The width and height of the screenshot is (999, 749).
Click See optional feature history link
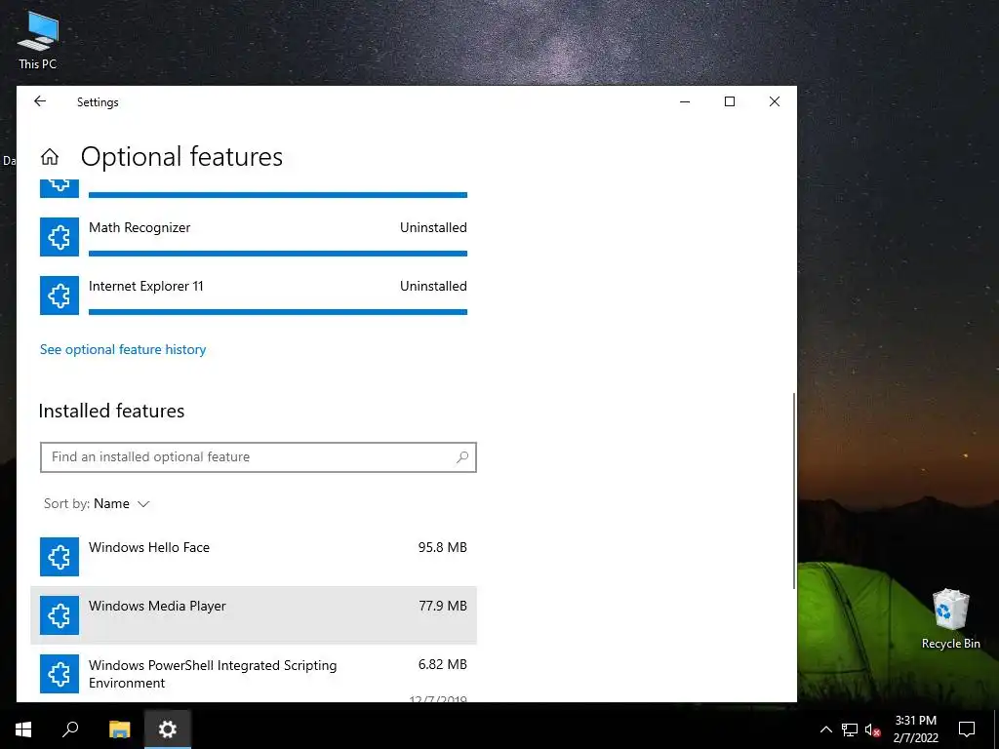pos(123,350)
